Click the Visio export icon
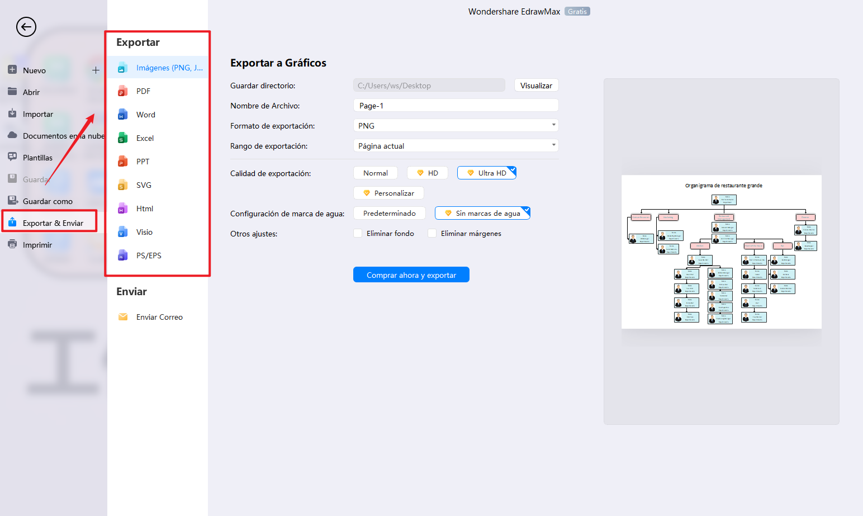Screen dimensions: 863x516 point(123,232)
